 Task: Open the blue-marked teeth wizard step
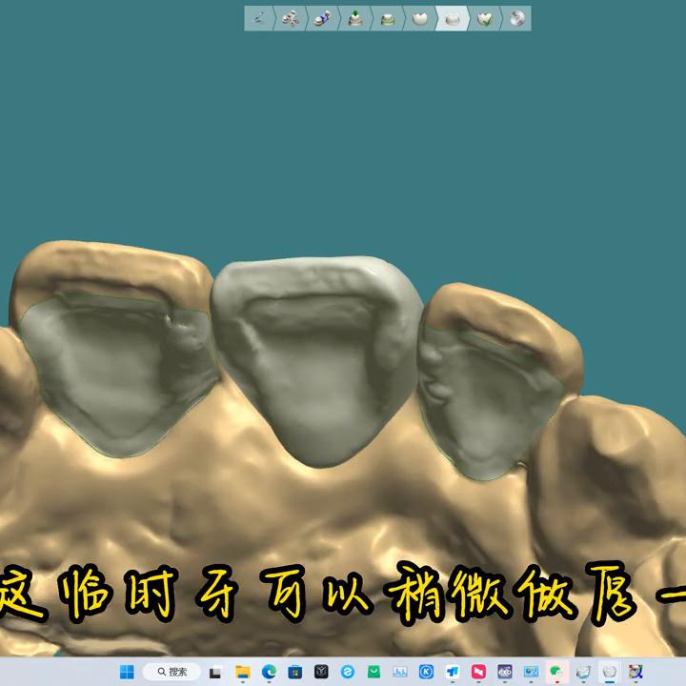323,18
